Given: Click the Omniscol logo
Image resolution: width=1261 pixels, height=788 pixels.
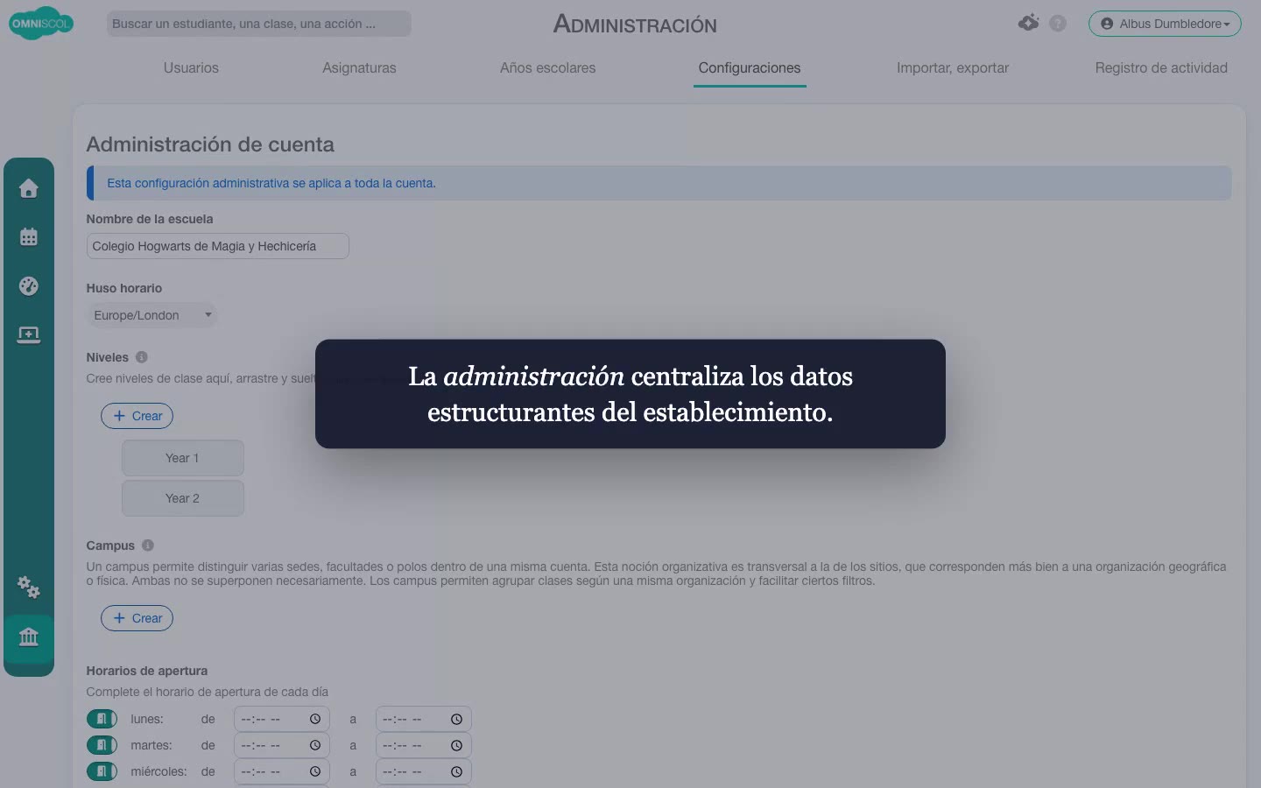Looking at the screenshot, I should point(40,24).
